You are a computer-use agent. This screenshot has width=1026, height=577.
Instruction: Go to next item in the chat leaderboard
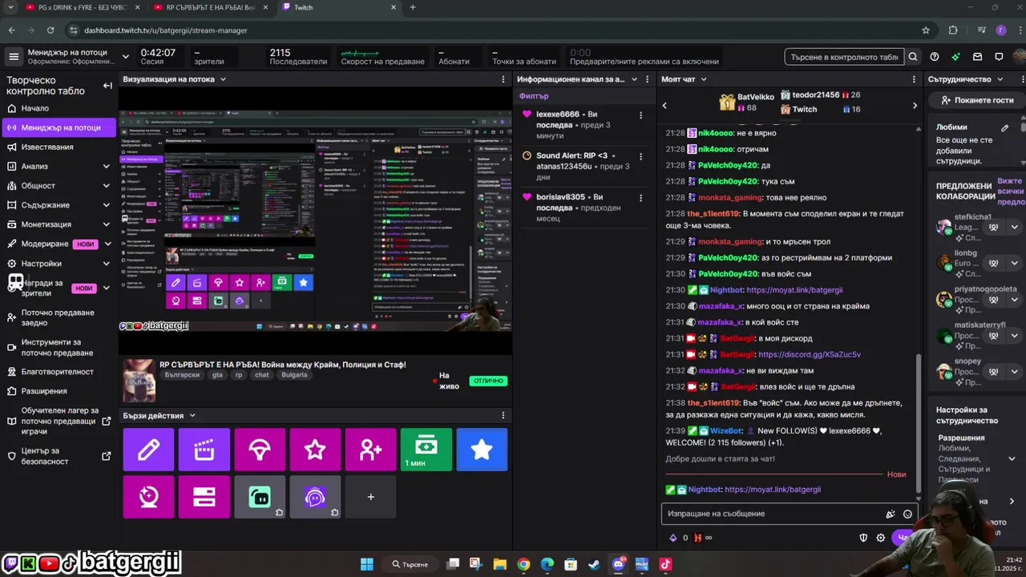(915, 105)
